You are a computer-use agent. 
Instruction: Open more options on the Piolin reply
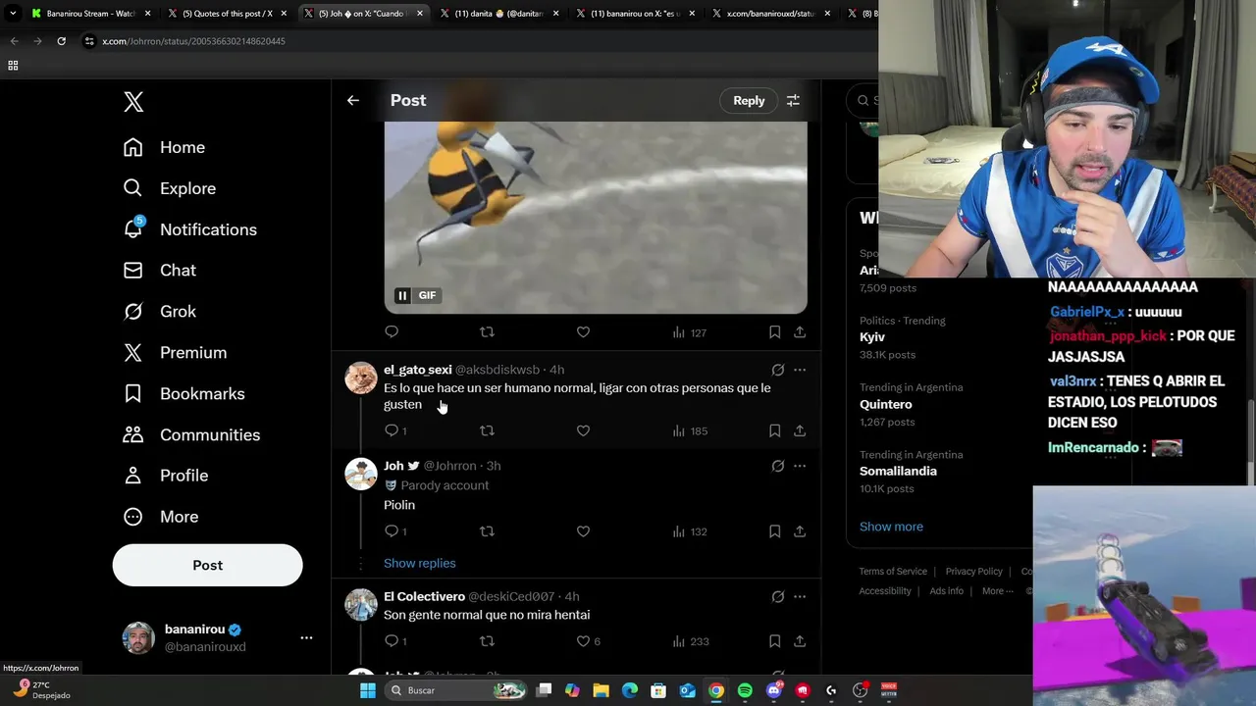[800, 466]
